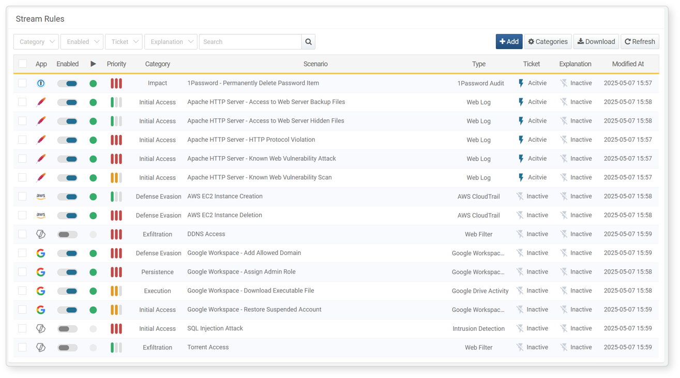The width and height of the screenshot is (680, 378).
Task: Click green status dot for Apache Hidden Files row
Action: [93, 121]
